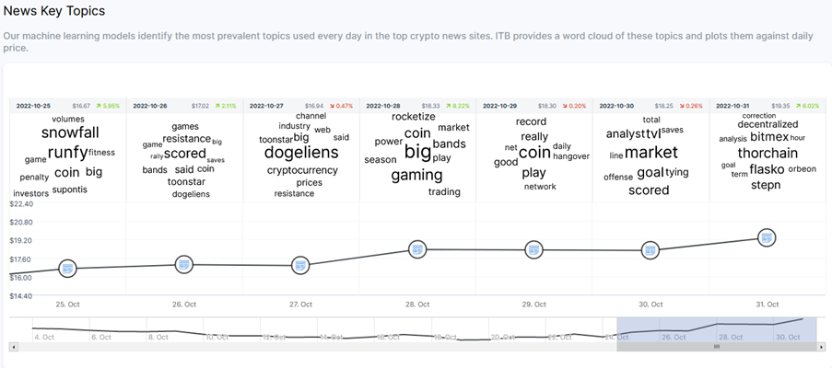The height and width of the screenshot is (368, 832).
Task: Select the word 'gaming' in the 2022-10-28 cloud
Action: (x=416, y=175)
